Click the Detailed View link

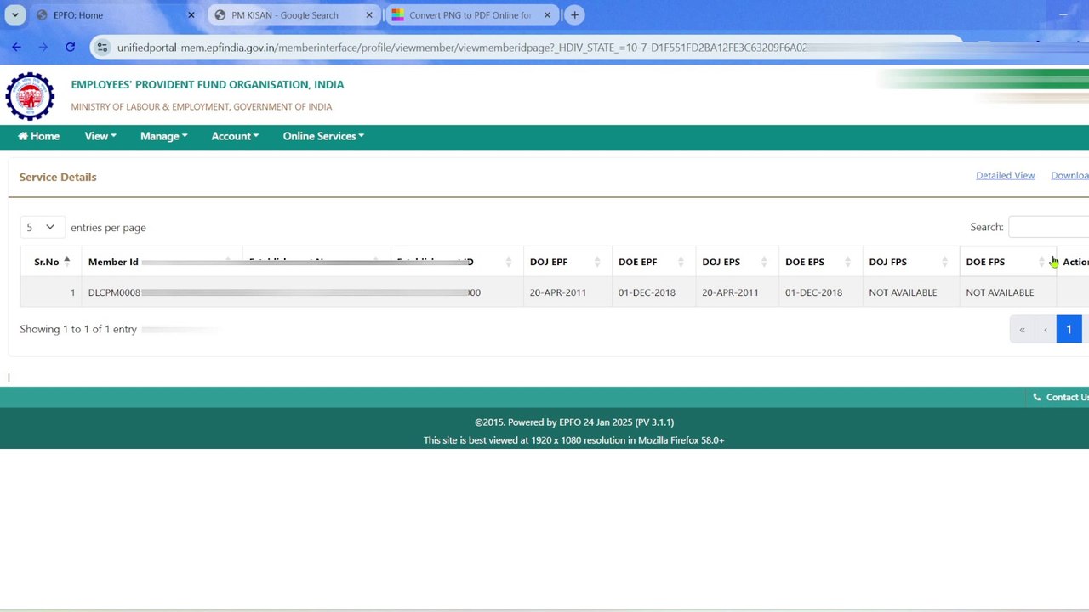click(1005, 176)
